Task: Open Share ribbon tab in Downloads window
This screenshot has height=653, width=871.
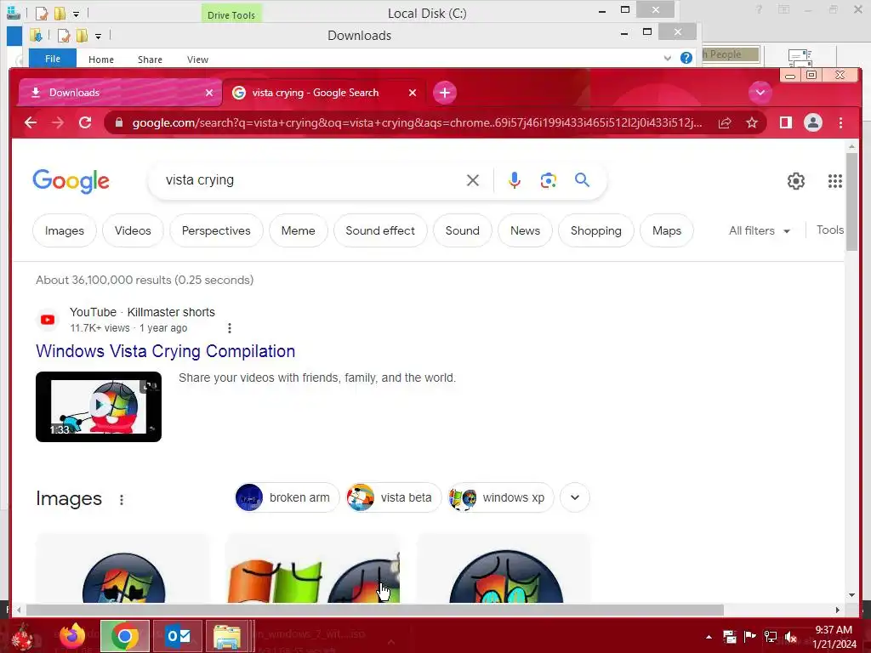Action: click(150, 60)
